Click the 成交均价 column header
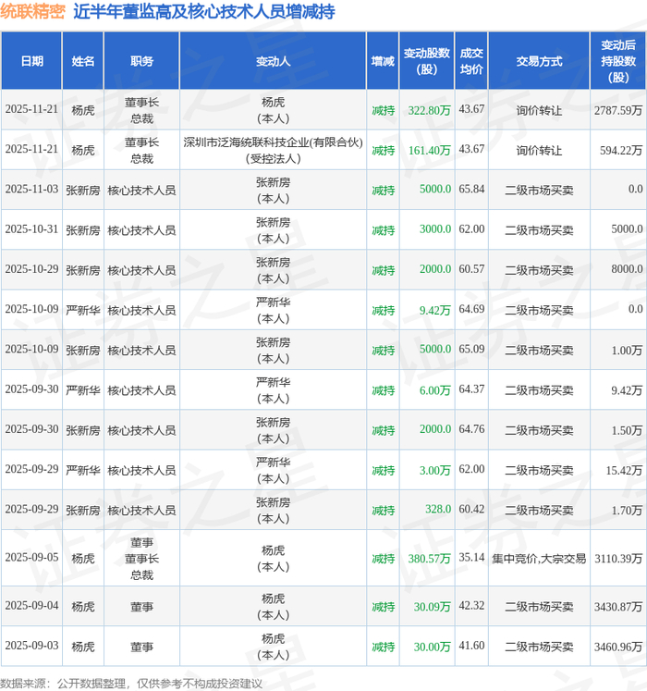Image resolution: width=647 pixels, height=691 pixels. click(471, 61)
